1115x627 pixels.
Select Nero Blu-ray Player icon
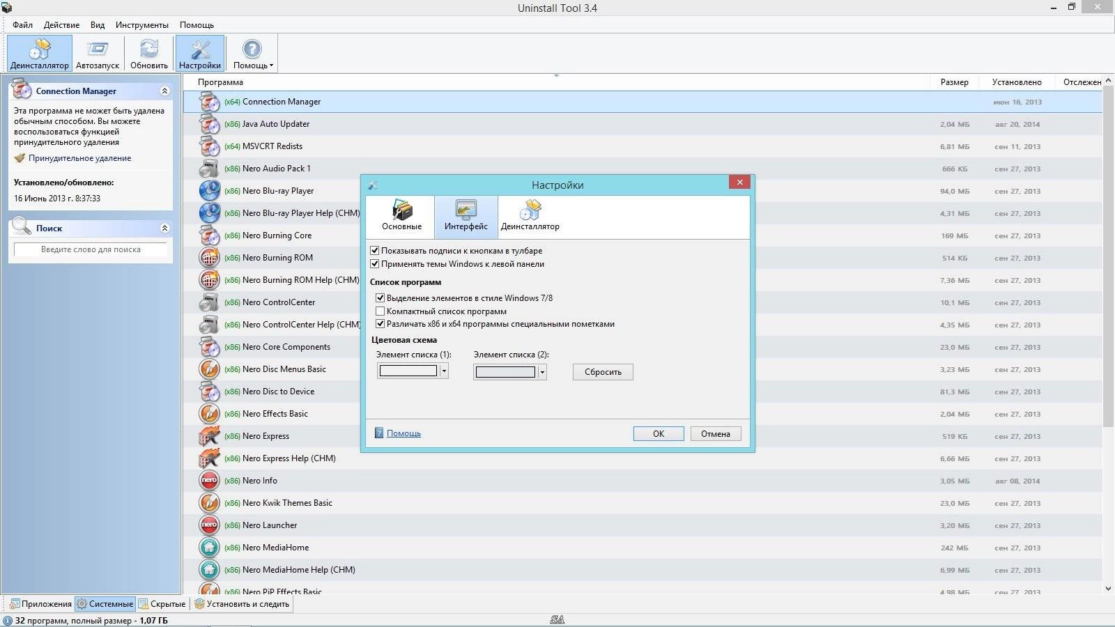209,191
